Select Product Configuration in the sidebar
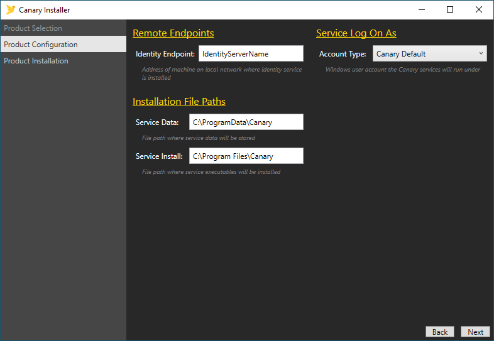The height and width of the screenshot is (341, 494). point(41,45)
